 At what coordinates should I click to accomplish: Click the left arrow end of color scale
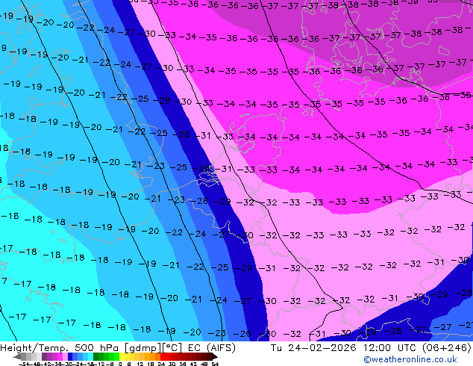(17, 356)
